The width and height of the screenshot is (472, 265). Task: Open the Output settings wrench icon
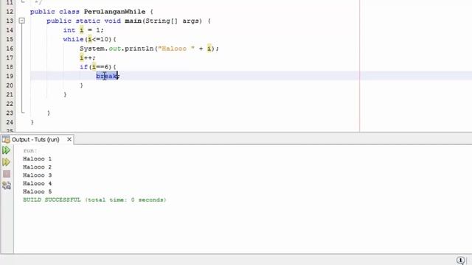click(7, 185)
